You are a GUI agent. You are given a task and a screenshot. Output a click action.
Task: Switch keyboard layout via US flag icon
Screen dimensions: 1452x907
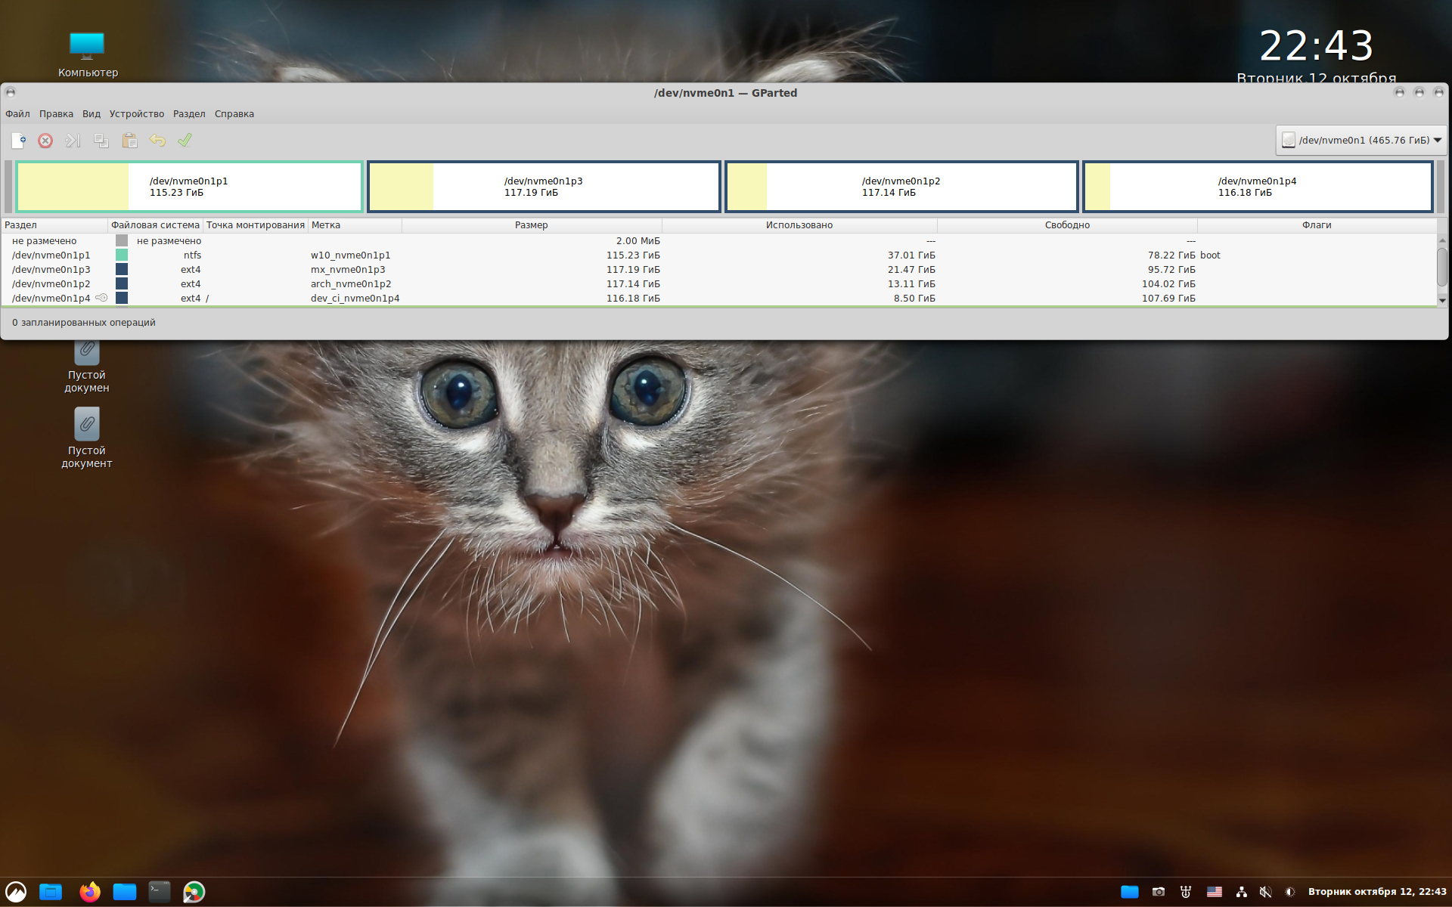point(1215,892)
